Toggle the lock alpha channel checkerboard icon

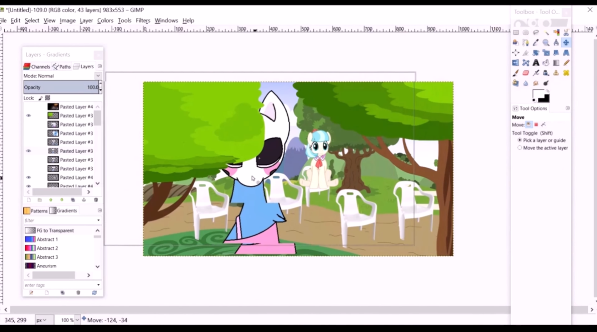48,98
